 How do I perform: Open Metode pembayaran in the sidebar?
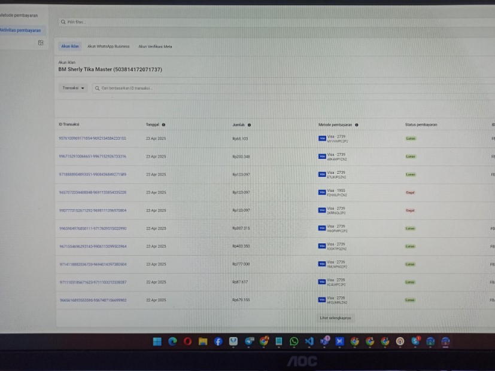tap(19, 15)
